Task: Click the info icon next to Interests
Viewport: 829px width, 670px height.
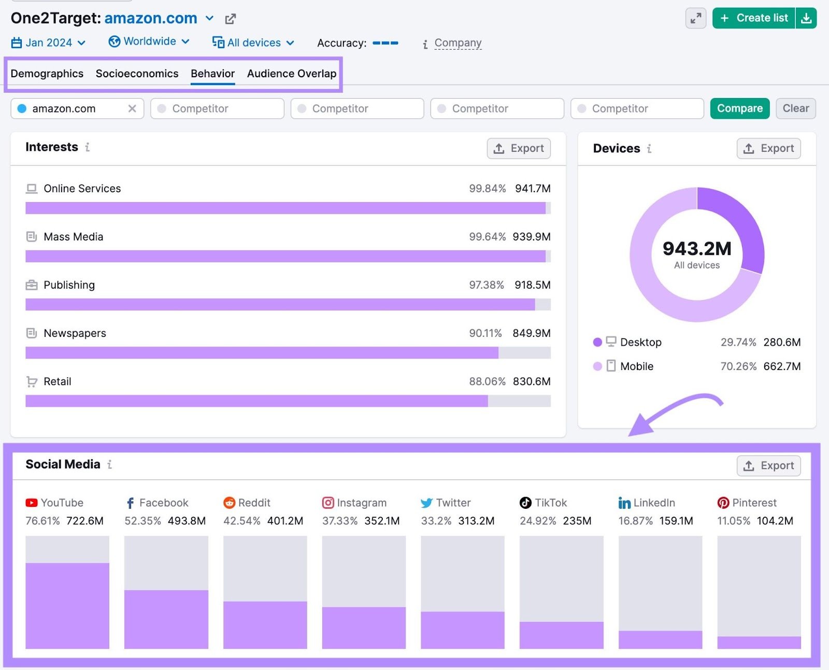Action: 87,148
